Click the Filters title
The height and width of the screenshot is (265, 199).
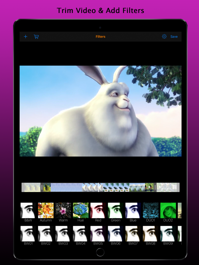pyautogui.click(x=100, y=37)
